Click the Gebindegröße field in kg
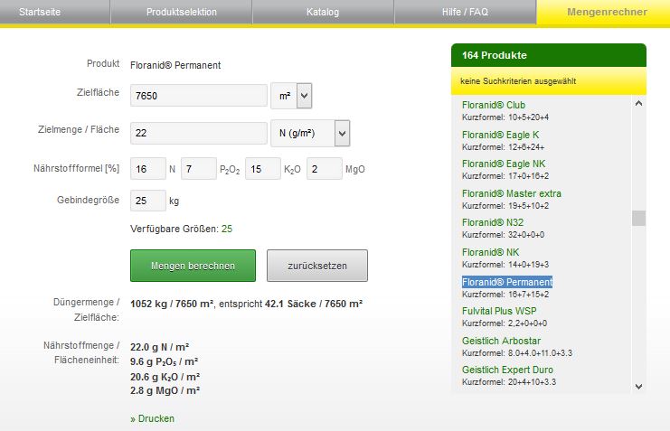 pos(148,201)
